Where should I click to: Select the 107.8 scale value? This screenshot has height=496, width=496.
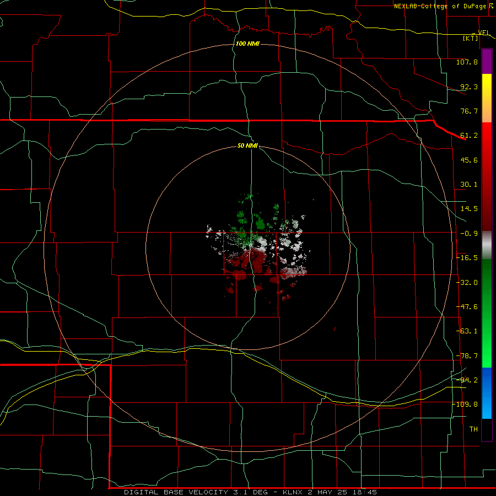pos(467,62)
